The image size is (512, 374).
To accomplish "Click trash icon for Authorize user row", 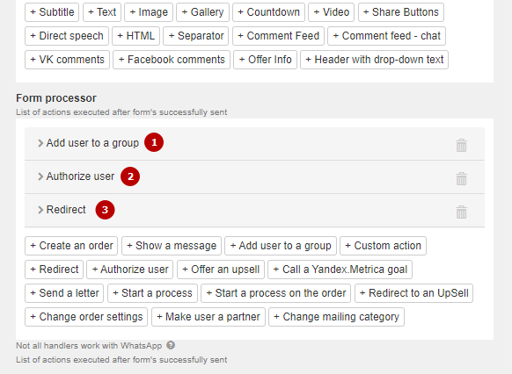I will (x=461, y=179).
